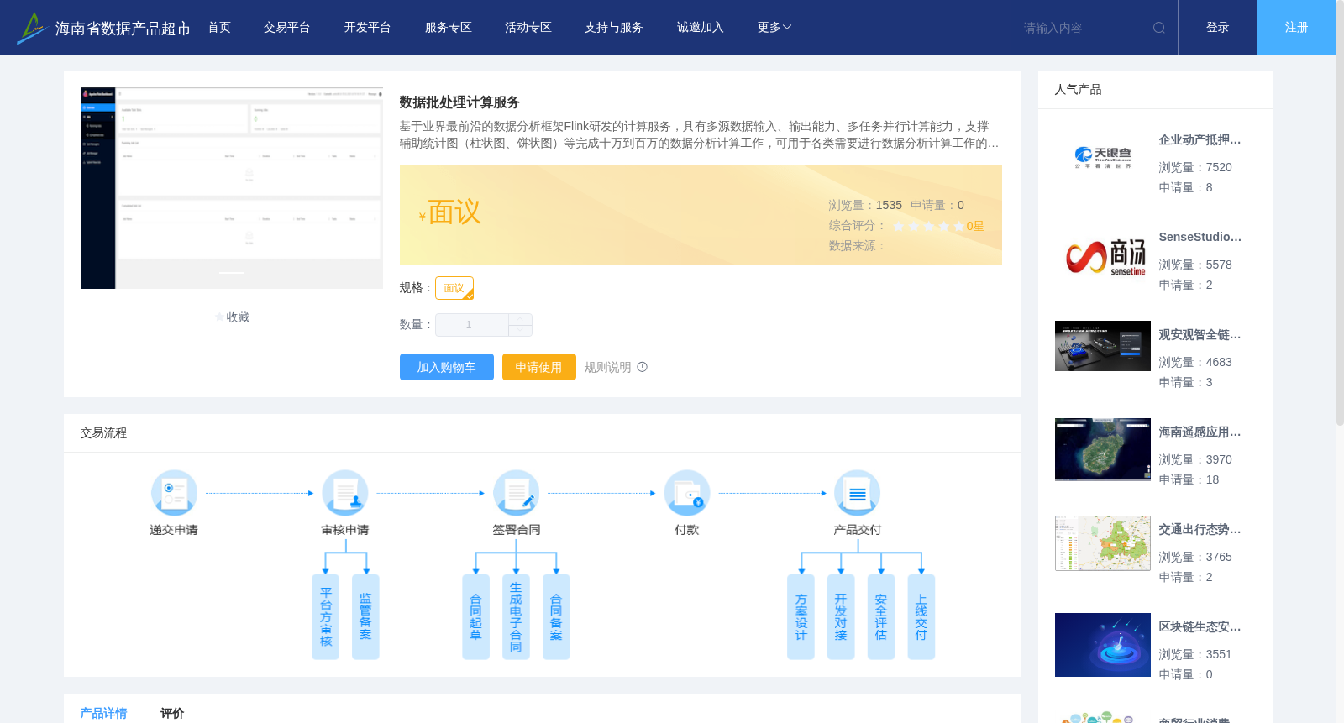Click the 平台方审核 sub-step box
Image resolution: width=1344 pixels, height=723 pixels.
click(x=326, y=617)
